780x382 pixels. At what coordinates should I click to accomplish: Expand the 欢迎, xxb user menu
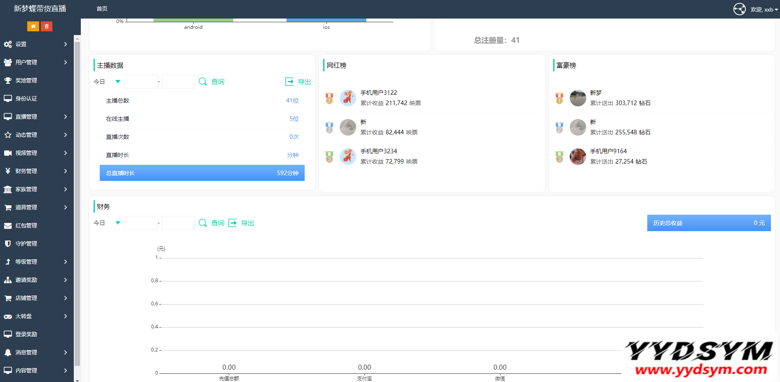click(x=764, y=9)
